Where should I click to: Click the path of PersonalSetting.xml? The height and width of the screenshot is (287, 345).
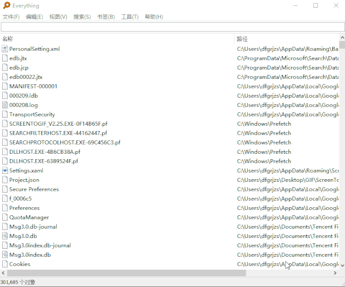pos(288,49)
